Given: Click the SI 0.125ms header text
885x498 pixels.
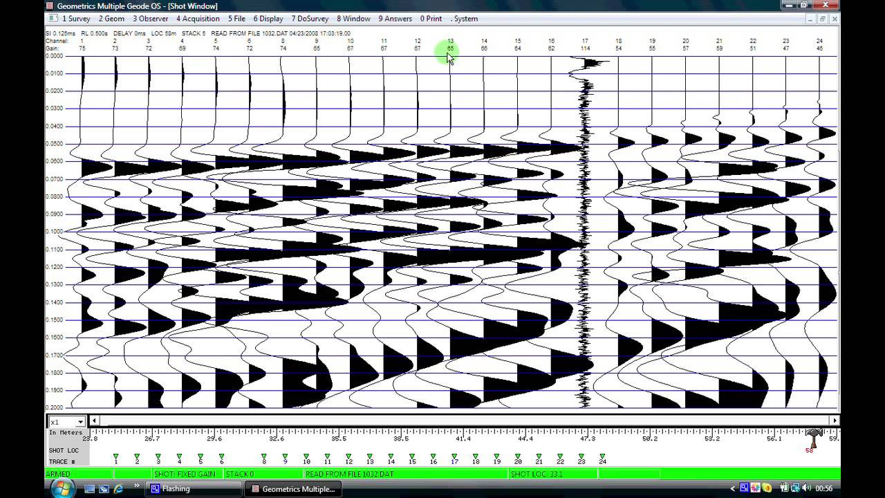Looking at the screenshot, I should click(x=60, y=33).
